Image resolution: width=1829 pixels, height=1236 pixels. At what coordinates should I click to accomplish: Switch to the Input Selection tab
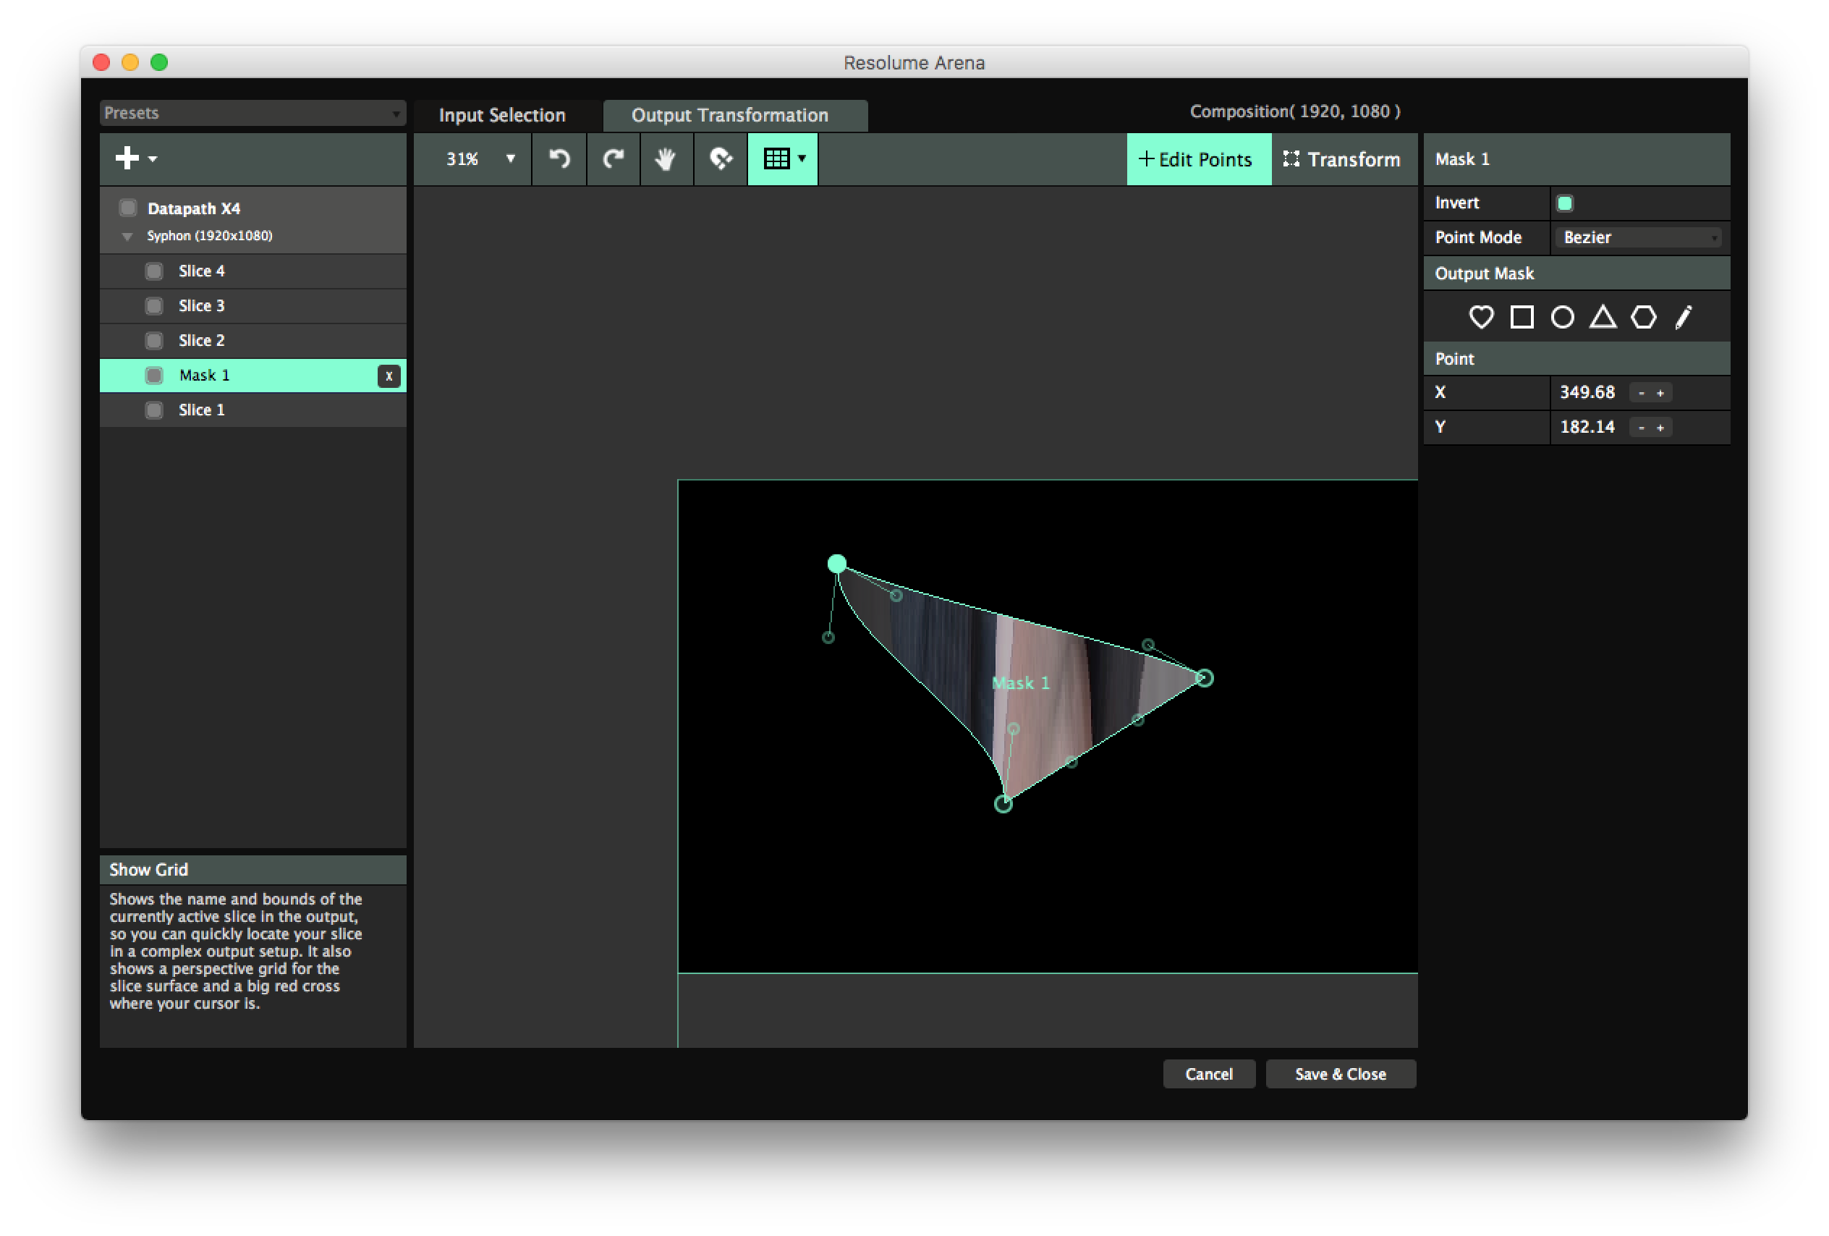coord(502,116)
